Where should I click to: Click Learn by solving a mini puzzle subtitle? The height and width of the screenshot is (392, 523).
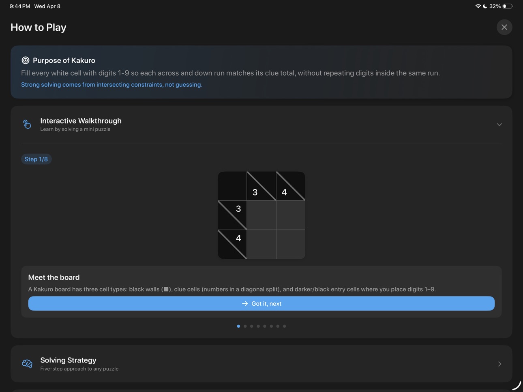coord(75,129)
